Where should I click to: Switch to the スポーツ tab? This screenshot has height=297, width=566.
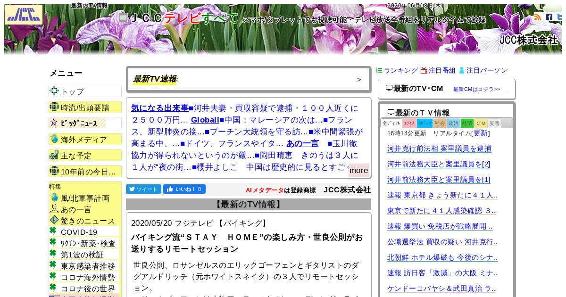pos(424,124)
